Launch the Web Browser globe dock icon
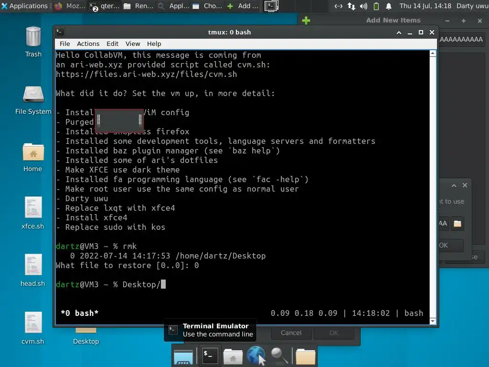489x367 pixels. [256, 356]
